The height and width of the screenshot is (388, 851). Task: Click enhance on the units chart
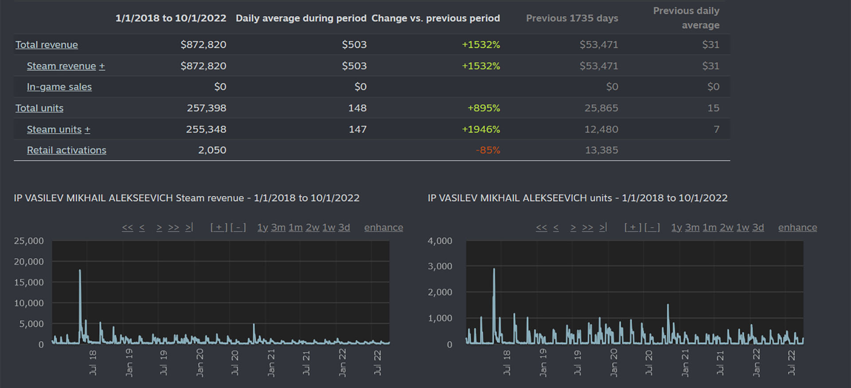tap(797, 228)
